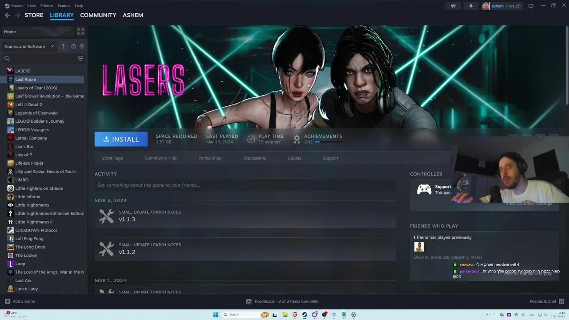
Task: Go forward using the forward arrow
Action: [17, 15]
